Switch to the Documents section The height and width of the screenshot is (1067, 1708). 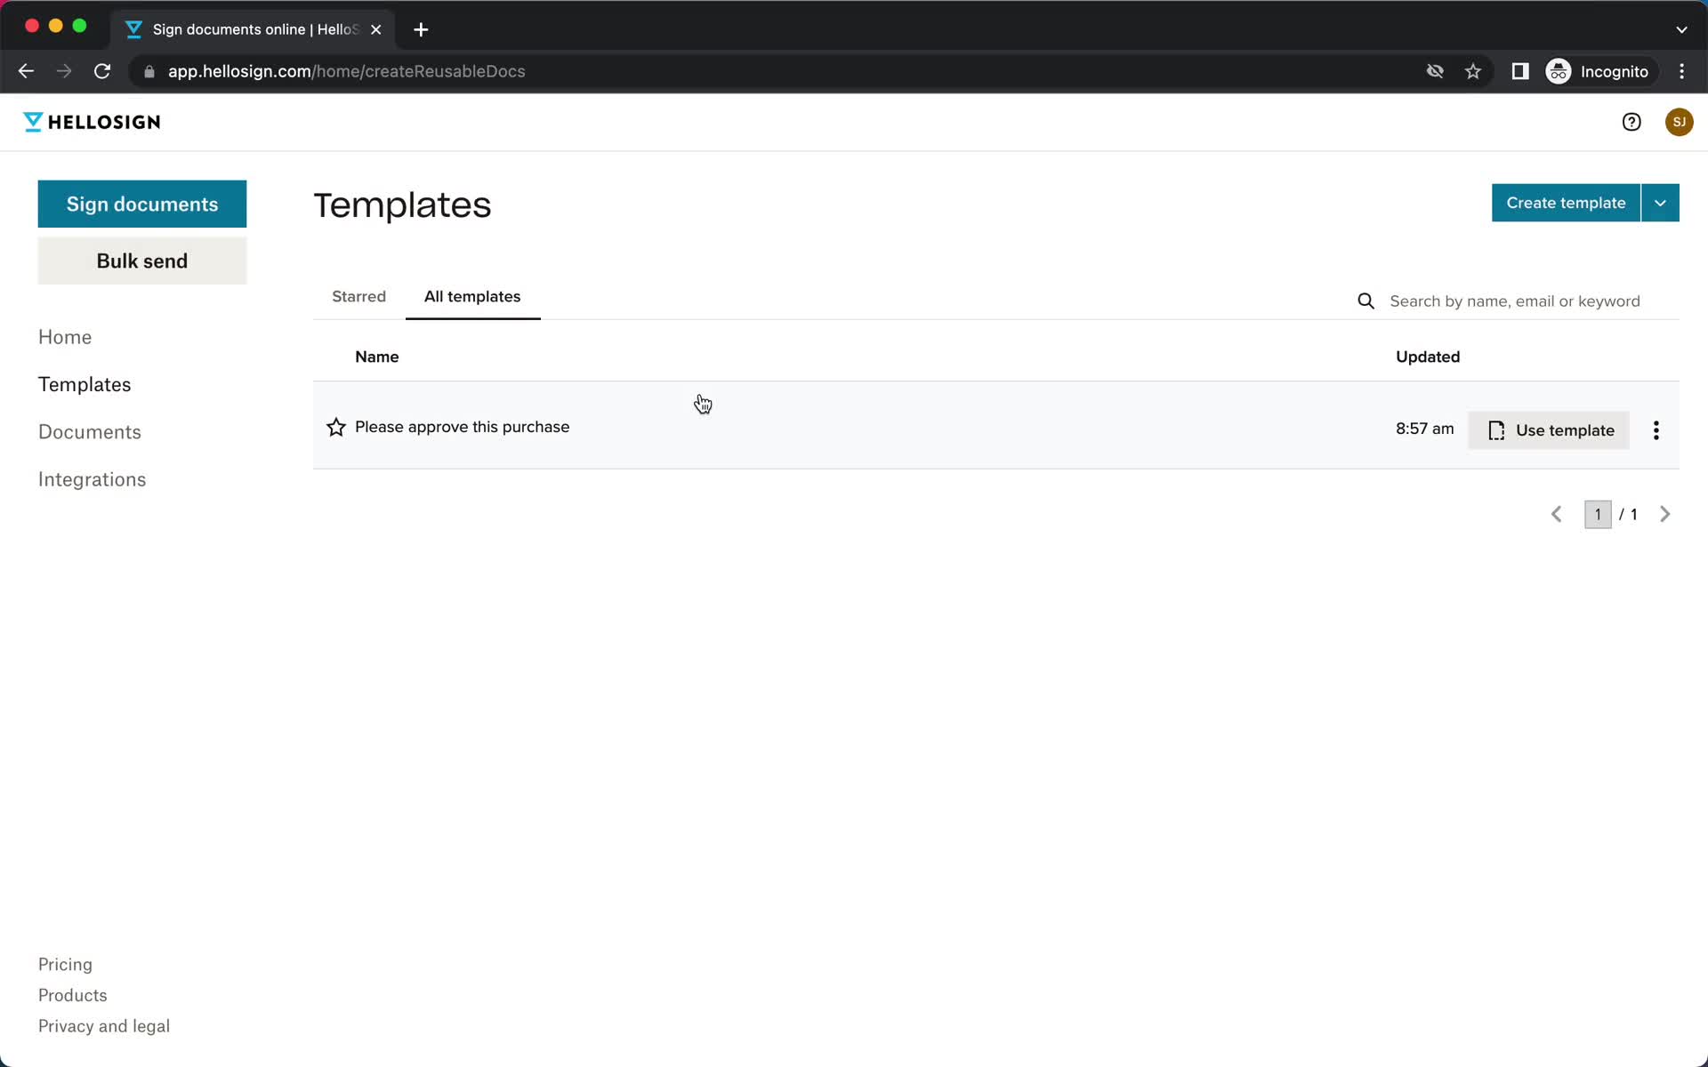(x=89, y=431)
